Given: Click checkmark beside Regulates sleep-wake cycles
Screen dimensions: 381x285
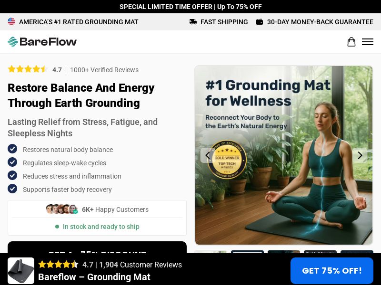Looking at the screenshot, I should tap(12, 162).
